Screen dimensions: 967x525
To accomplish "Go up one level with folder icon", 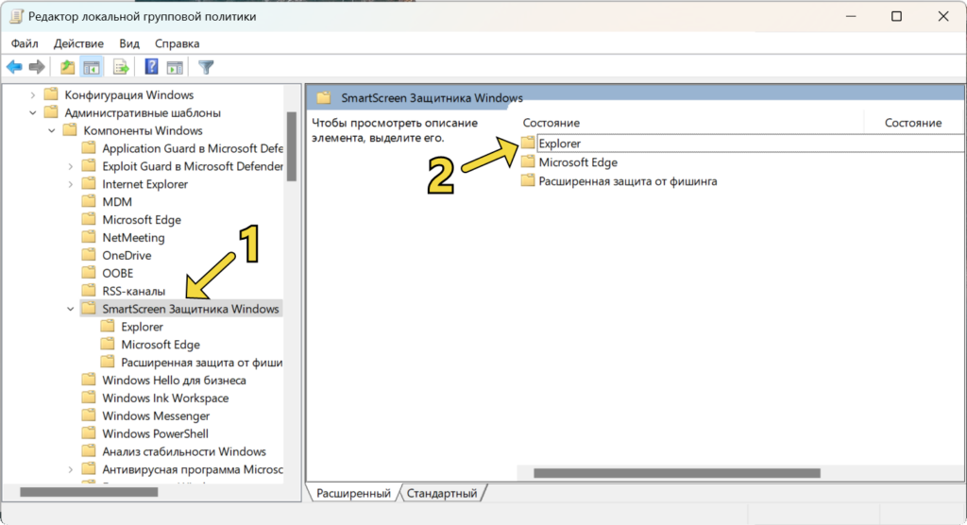I will click(x=67, y=67).
